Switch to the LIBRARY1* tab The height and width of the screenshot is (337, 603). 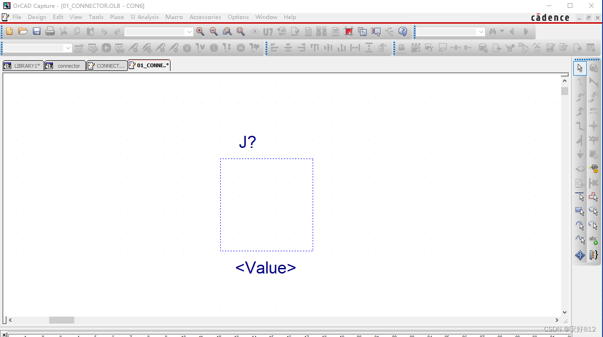[23, 66]
